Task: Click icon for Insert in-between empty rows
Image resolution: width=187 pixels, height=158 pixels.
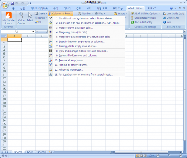Action: click(x=50, y=42)
